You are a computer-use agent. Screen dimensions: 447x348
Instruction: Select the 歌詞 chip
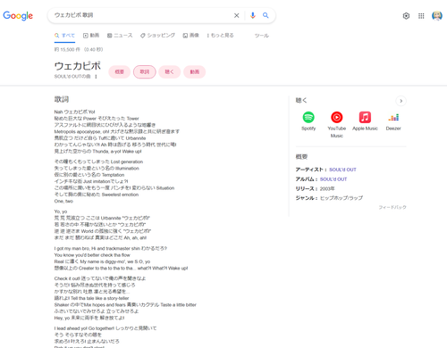pos(145,71)
